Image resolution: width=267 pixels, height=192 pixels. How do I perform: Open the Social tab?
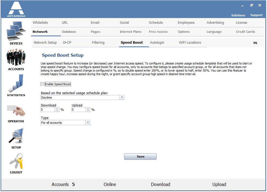tap(124, 22)
